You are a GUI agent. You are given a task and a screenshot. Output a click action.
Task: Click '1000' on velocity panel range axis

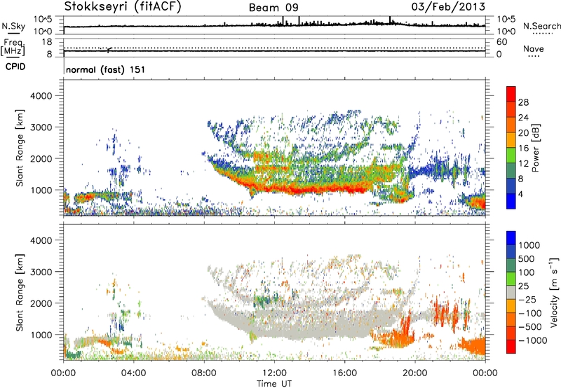(41, 335)
